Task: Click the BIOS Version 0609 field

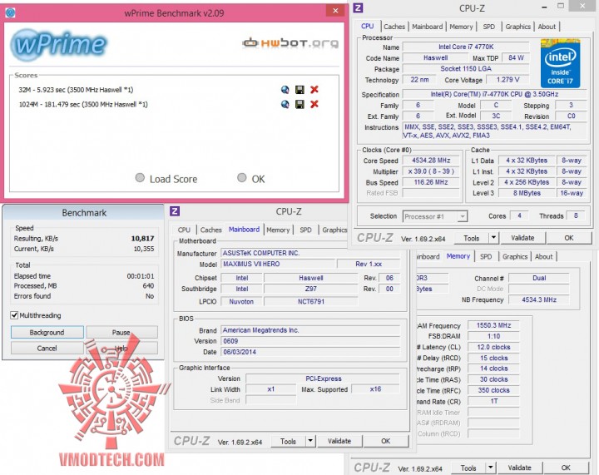Action: [310, 341]
